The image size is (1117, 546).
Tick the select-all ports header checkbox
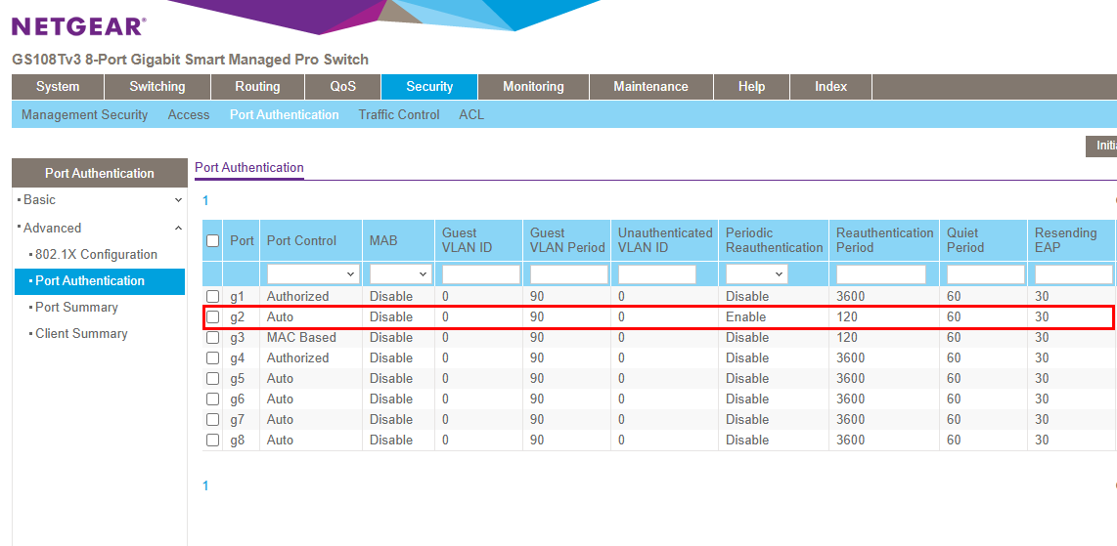tap(212, 240)
